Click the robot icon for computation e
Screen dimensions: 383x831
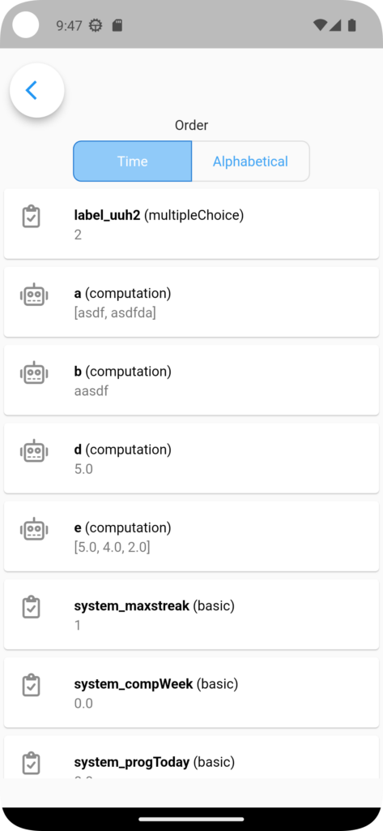pos(34,529)
